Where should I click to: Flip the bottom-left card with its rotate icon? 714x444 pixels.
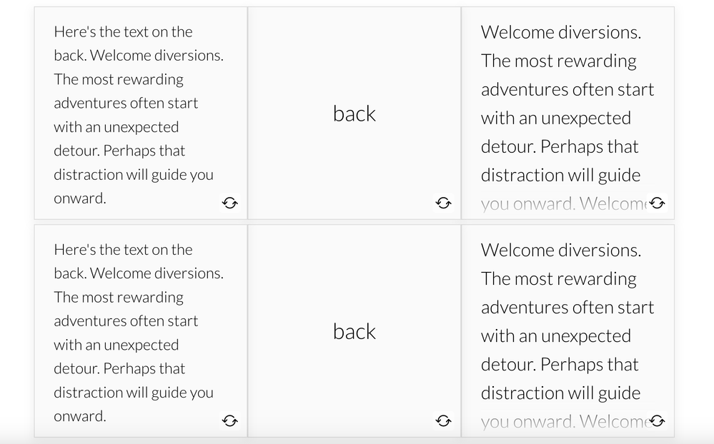pyautogui.click(x=229, y=421)
